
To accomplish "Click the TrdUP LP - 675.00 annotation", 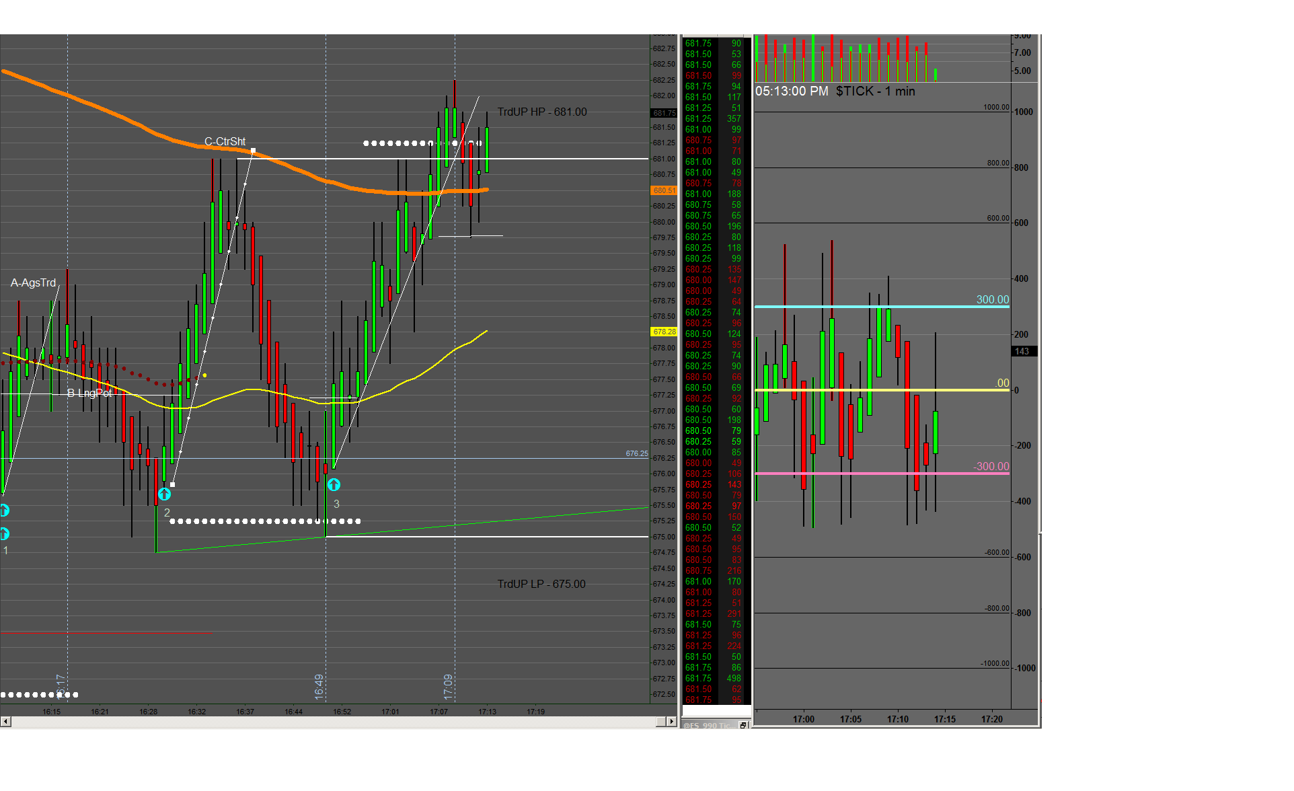I will 541,585.
